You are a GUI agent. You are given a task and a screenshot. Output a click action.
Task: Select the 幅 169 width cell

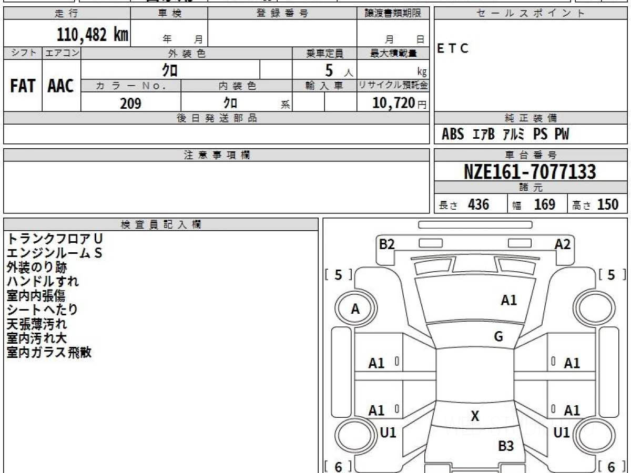point(537,204)
